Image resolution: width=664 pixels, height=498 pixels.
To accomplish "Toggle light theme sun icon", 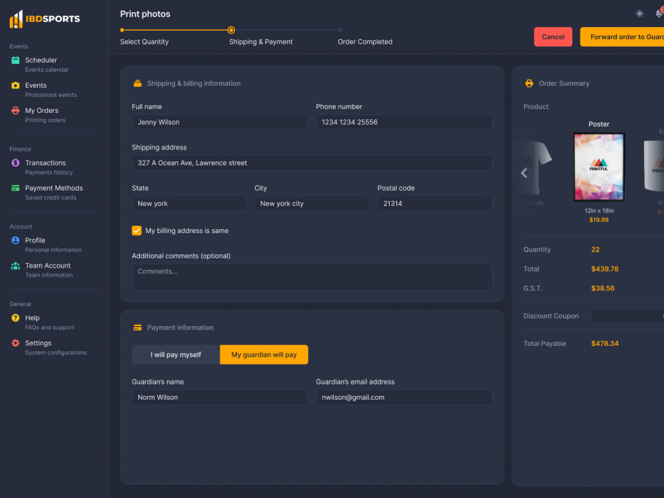I will [x=639, y=13].
